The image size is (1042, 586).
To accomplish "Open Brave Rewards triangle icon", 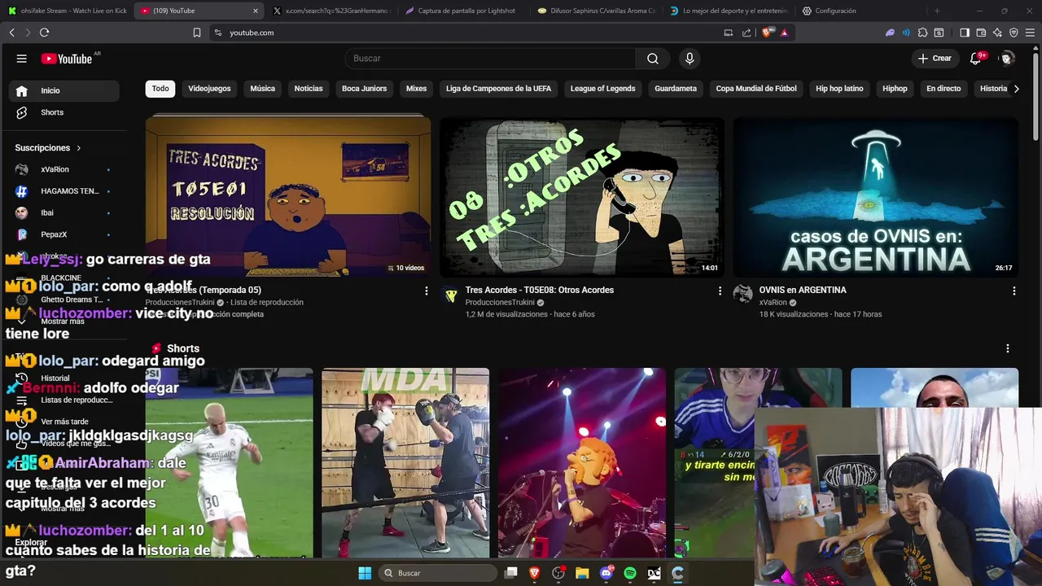I will click(x=784, y=33).
